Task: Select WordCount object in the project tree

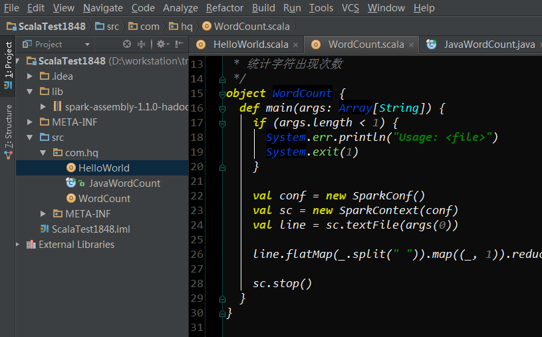Action: point(98,198)
